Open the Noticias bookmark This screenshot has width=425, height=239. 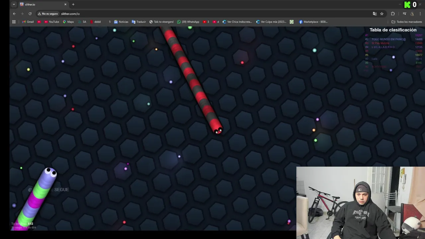pos(121,22)
